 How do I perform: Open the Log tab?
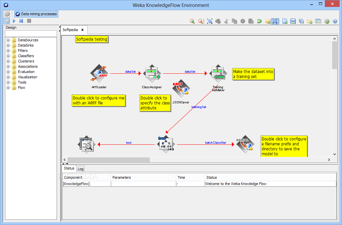[80, 169]
